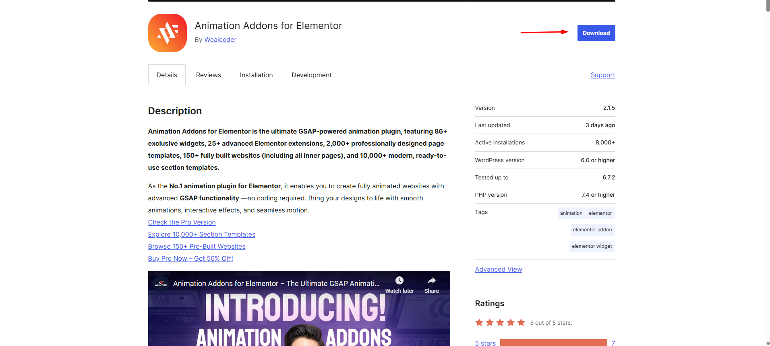The height and width of the screenshot is (346, 770).
Task: Open the Wealcoder author link
Action: [x=220, y=39]
